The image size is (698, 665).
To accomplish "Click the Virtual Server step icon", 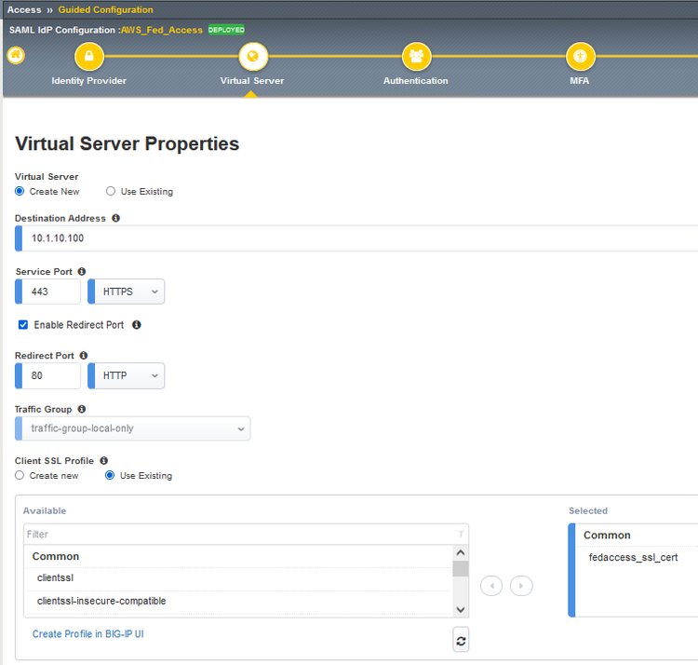I will [252, 57].
